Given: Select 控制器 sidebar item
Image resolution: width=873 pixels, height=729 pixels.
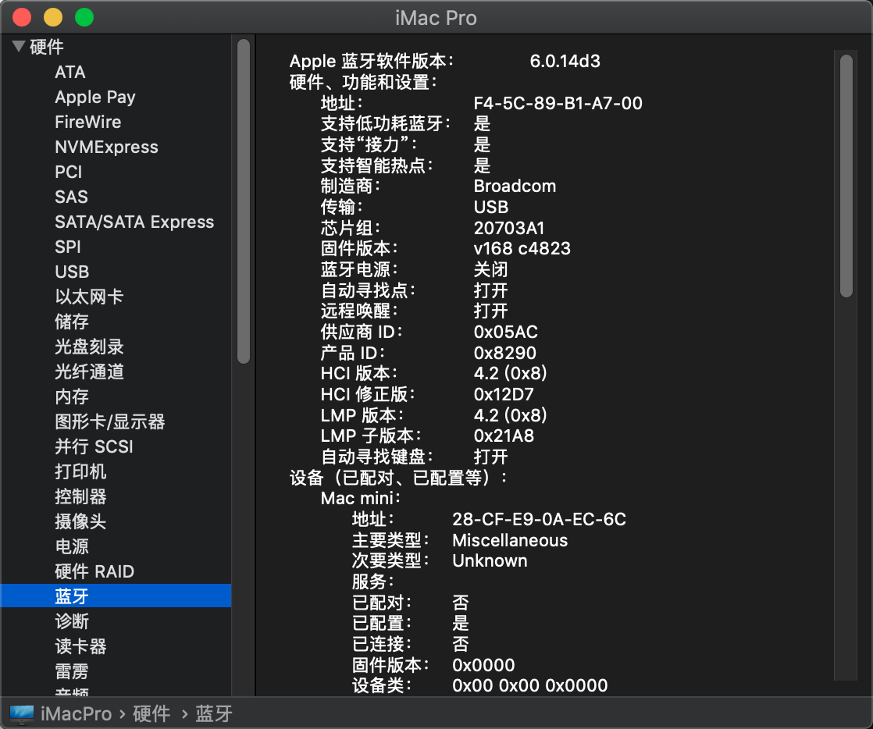Looking at the screenshot, I should pos(80,496).
